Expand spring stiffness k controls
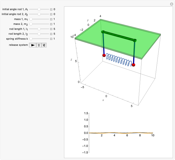The image size is (175, 160). pyautogui.click(x=51, y=39)
